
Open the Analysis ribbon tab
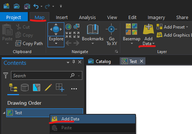tap(87, 18)
